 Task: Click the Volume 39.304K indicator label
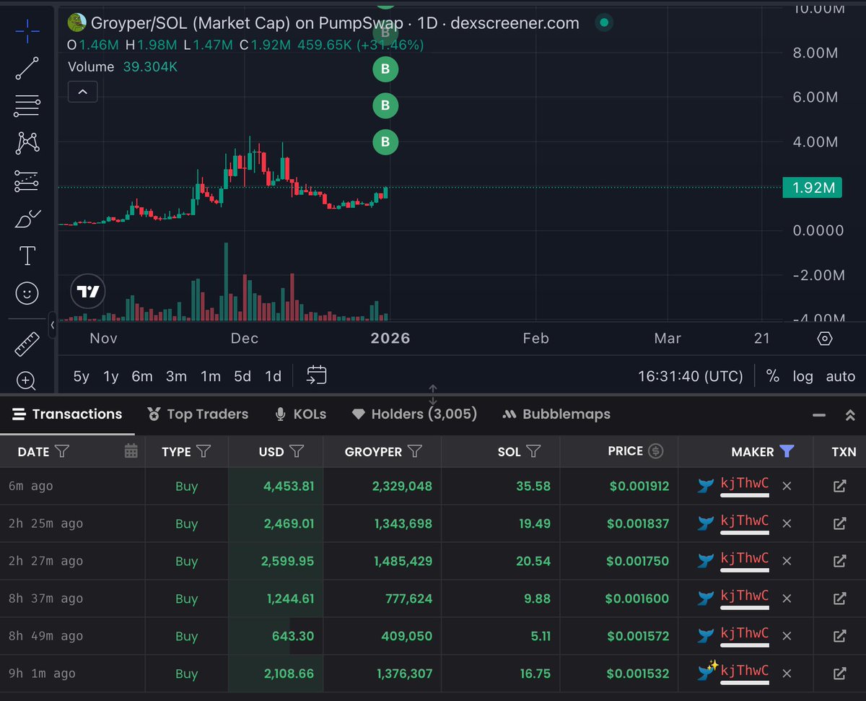click(x=122, y=66)
